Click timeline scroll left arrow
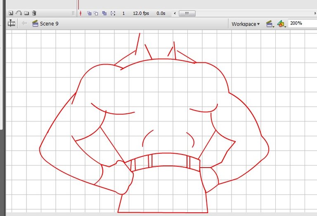317x216 pixels. click(175, 14)
